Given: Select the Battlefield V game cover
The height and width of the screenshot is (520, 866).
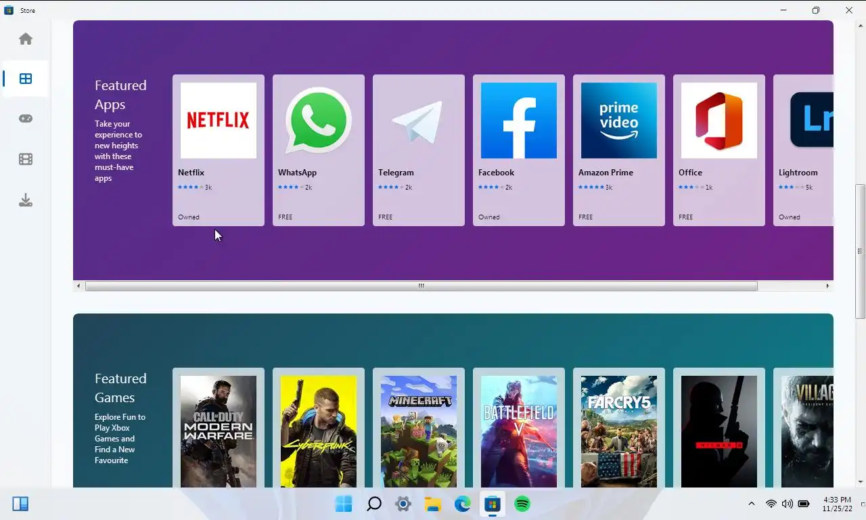Looking at the screenshot, I should pos(519,431).
